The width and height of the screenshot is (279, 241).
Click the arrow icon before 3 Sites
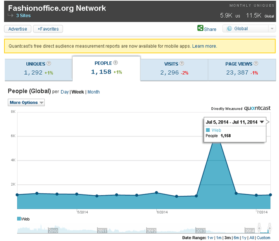(x=11, y=15)
